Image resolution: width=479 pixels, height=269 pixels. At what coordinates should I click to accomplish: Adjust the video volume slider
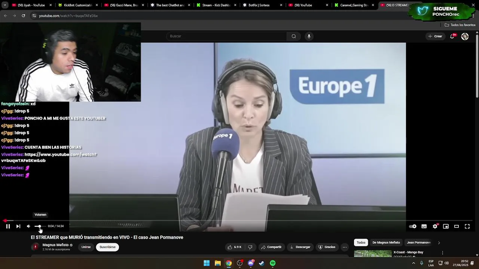[40, 226]
